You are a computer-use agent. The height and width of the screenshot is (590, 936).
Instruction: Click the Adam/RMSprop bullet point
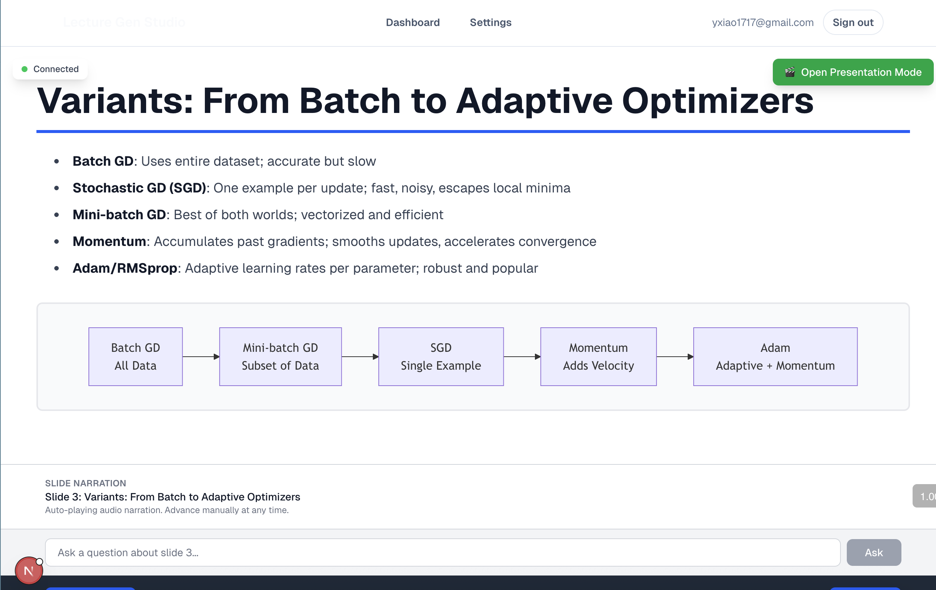tap(305, 268)
